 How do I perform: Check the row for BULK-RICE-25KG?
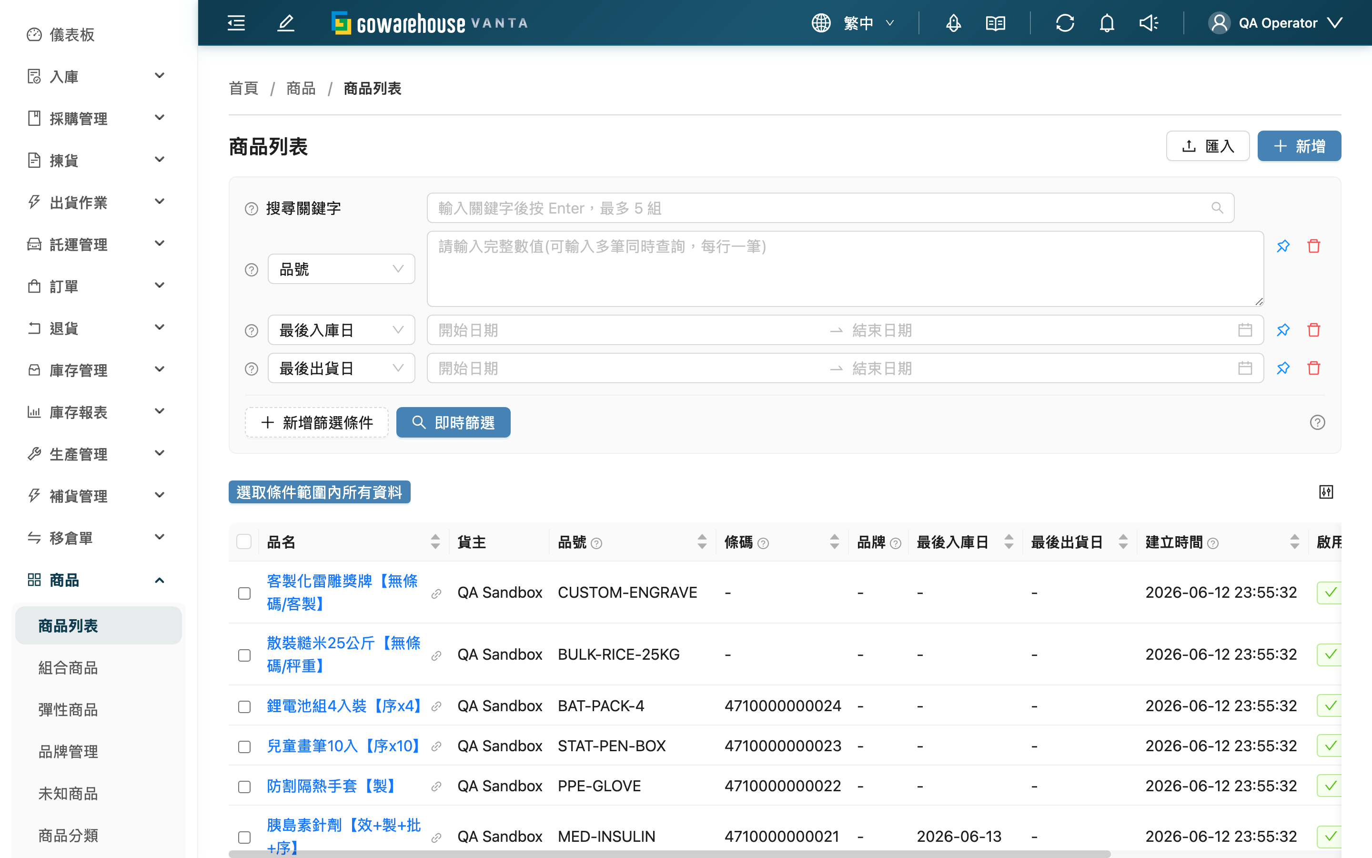tap(244, 655)
